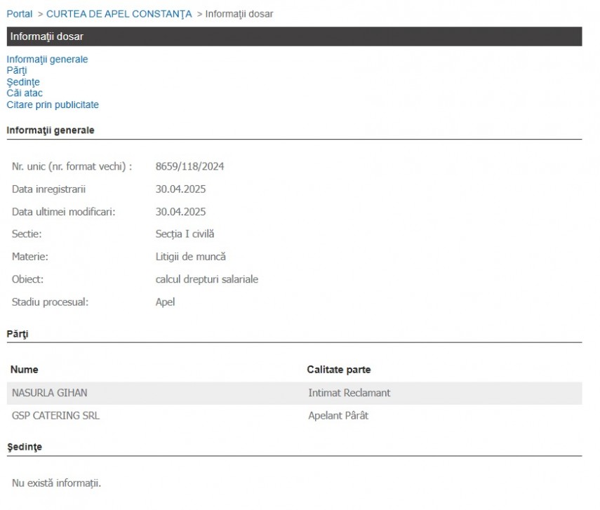Click 'Nu există informații.' message
Viewport: 600px width, 510px height.
(57, 483)
